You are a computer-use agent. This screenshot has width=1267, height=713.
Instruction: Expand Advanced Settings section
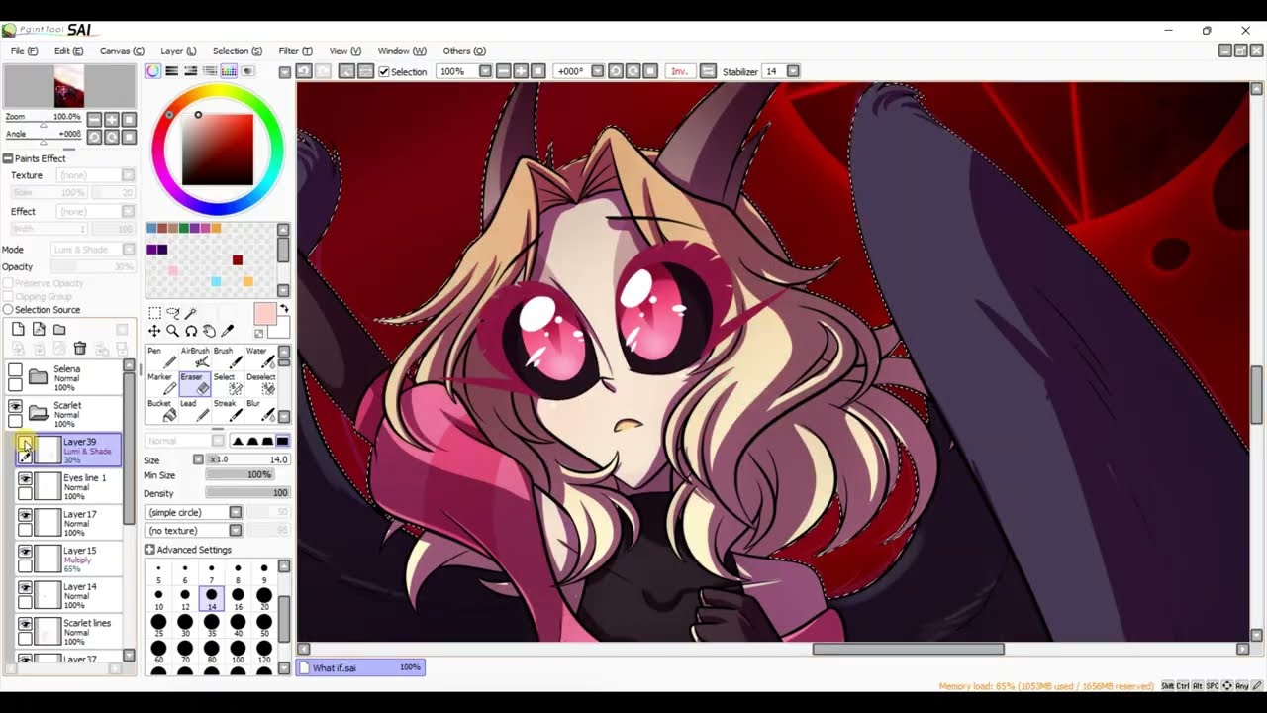[x=150, y=550]
